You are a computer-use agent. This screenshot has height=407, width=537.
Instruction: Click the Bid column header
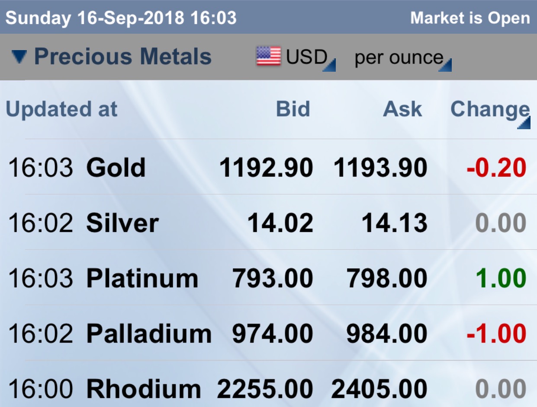(x=293, y=109)
